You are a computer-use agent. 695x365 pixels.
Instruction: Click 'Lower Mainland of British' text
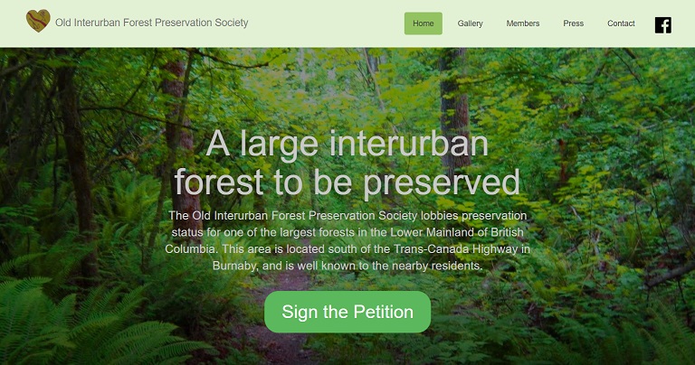pyautogui.click(x=457, y=232)
